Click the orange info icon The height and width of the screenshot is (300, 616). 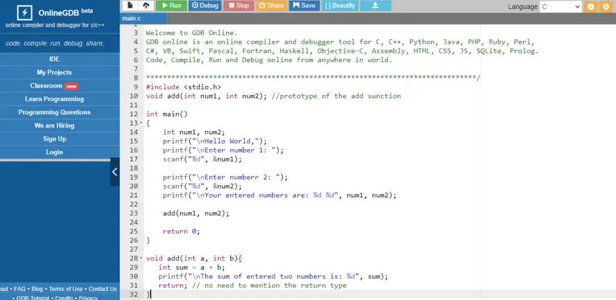tap(591, 6)
